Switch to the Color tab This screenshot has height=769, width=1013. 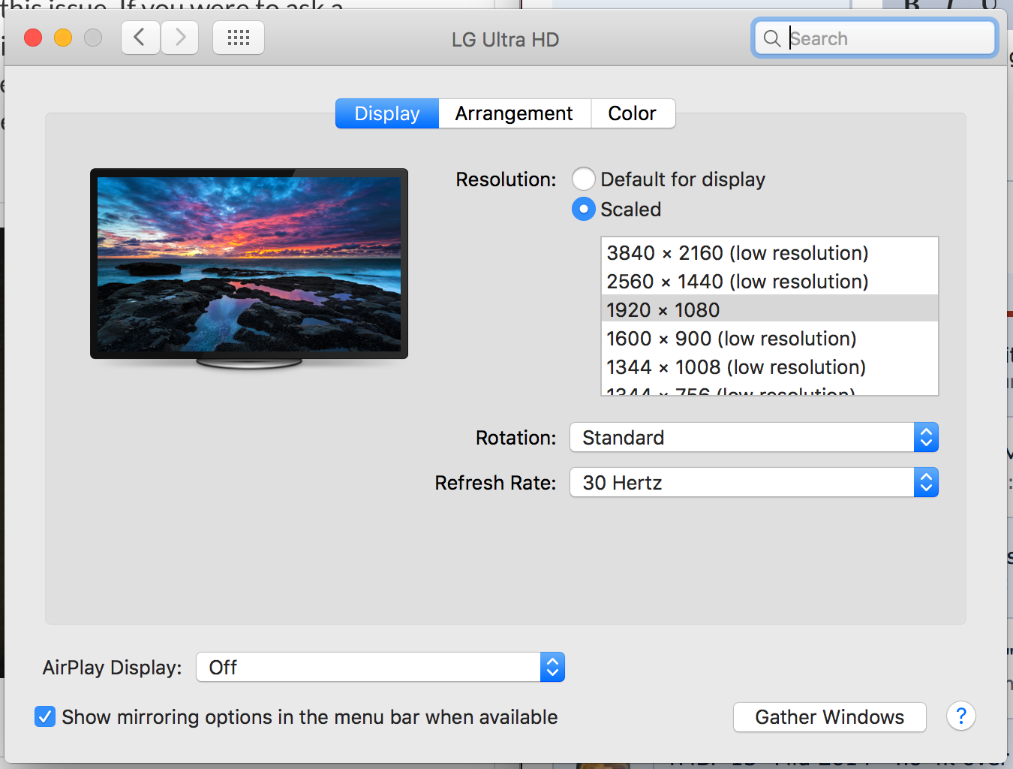[633, 113]
